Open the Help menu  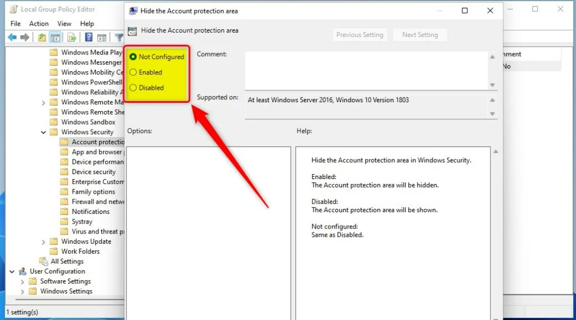[x=87, y=24]
